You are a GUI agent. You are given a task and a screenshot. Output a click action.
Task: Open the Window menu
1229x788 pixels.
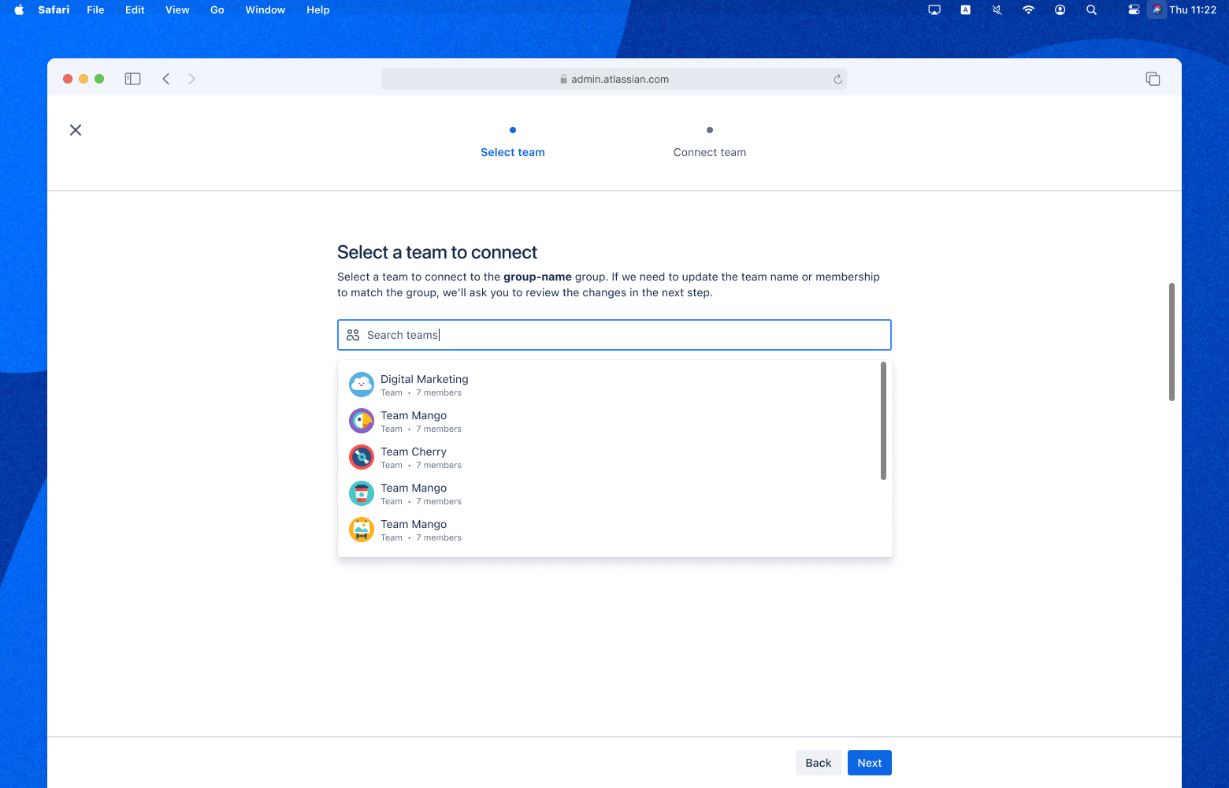pos(265,9)
